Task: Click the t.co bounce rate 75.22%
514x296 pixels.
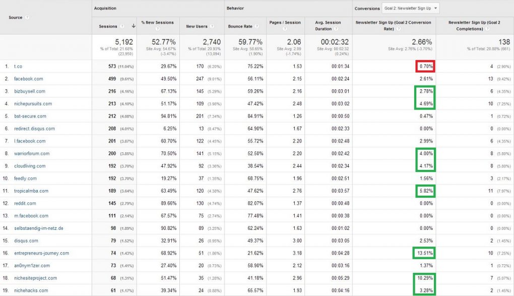Action: point(255,66)
